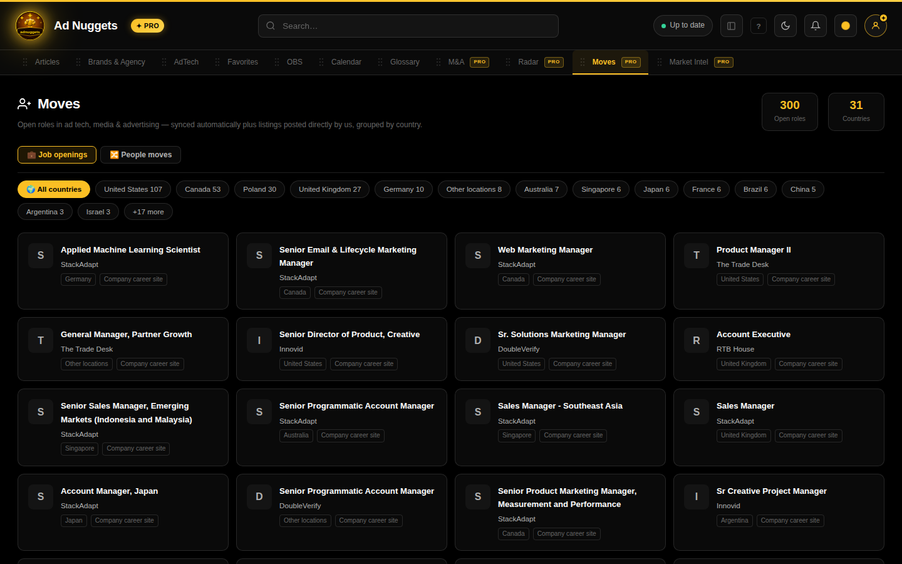
Task: Click the D avatar for Sr. Solutions Marketing Manager
Action: [478, 340]
